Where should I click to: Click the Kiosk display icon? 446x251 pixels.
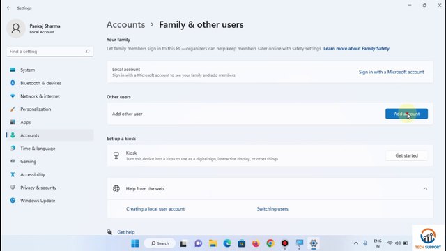click(116, 155)
